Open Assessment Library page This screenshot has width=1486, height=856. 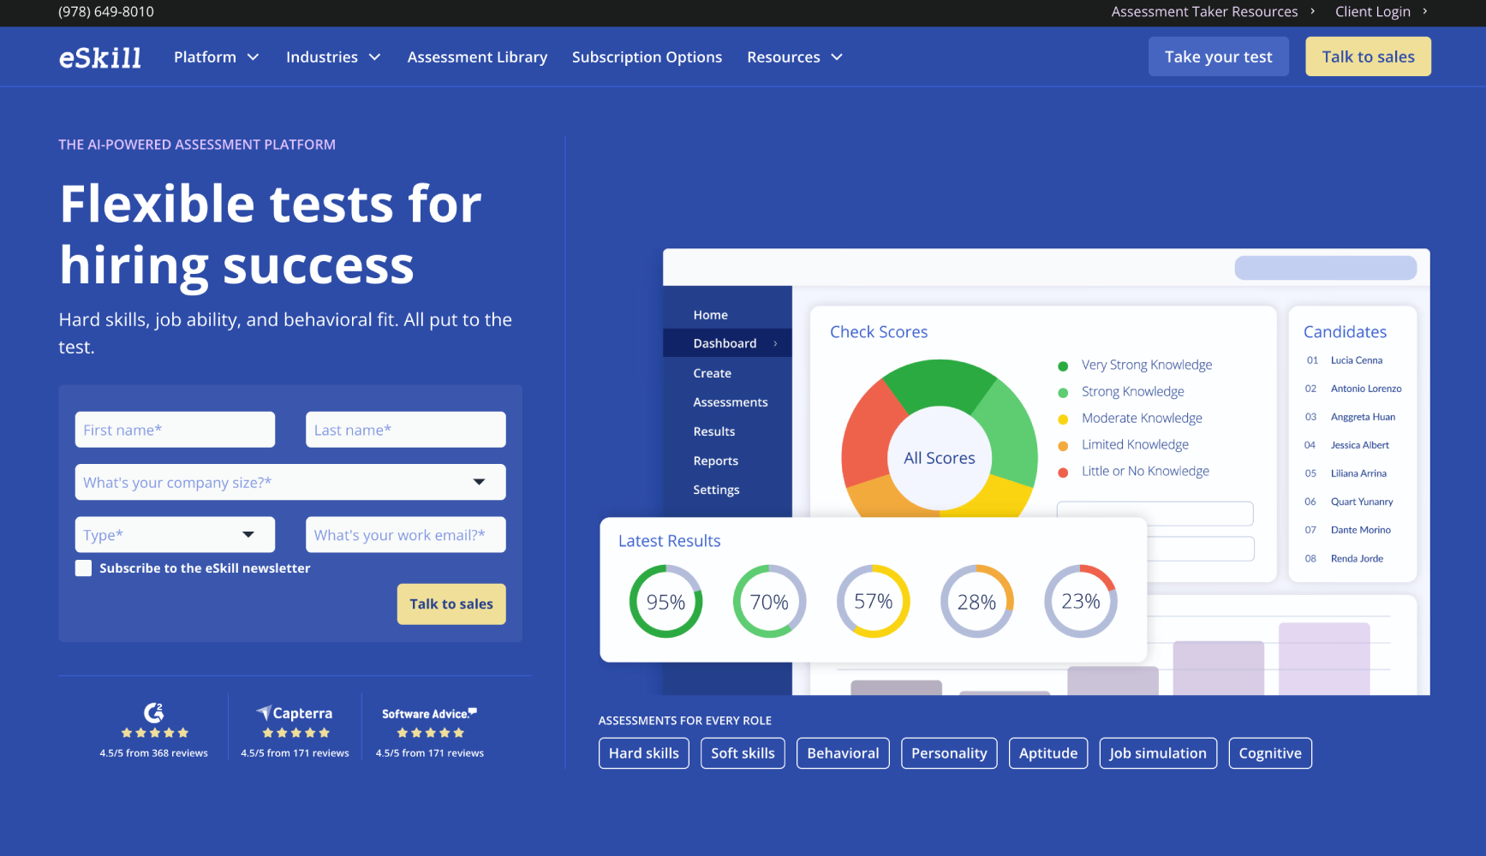click(x=477, y=57)
